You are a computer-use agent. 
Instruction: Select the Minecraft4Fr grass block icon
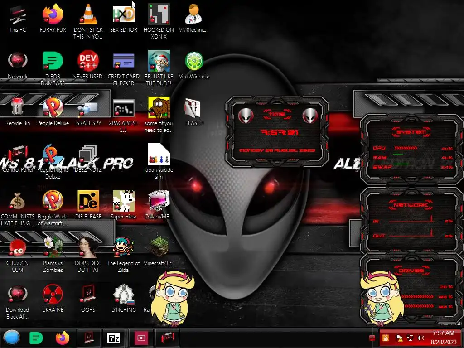tap(159, 247)
